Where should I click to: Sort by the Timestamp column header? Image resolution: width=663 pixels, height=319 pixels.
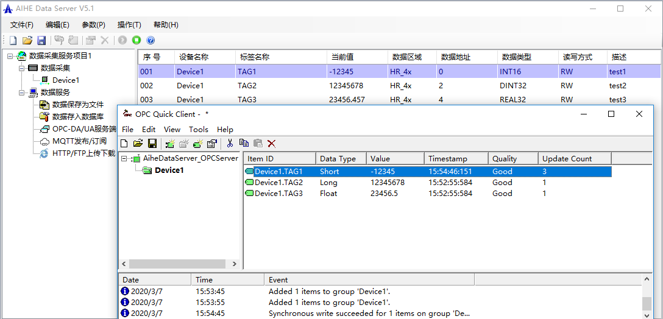click(x=456, y=159)
